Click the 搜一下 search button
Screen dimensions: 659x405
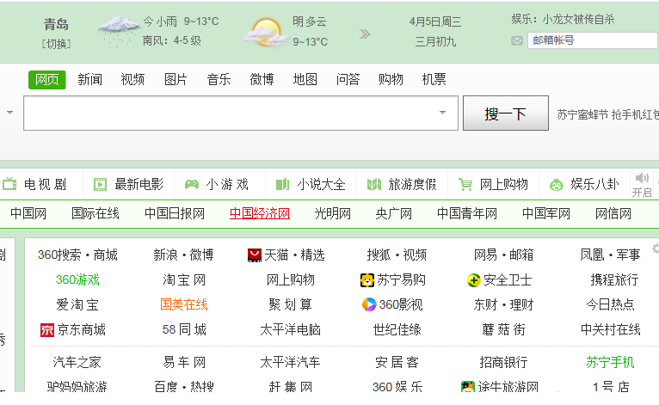coord(506,114)
